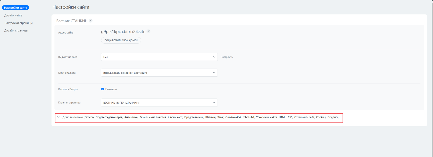Open the Цвет виджета dropdown

point(159,73)
